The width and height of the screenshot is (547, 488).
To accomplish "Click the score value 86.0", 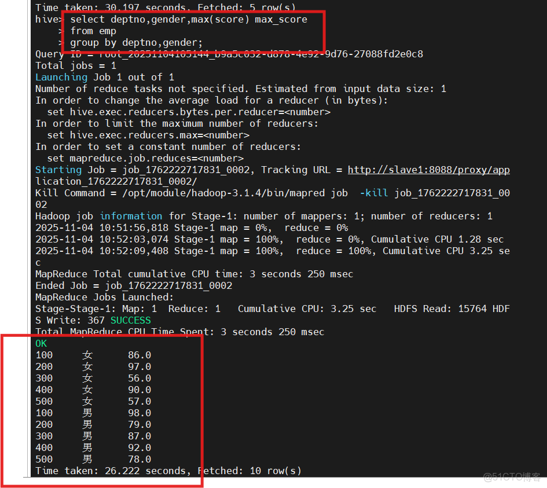I will point(139,355).
